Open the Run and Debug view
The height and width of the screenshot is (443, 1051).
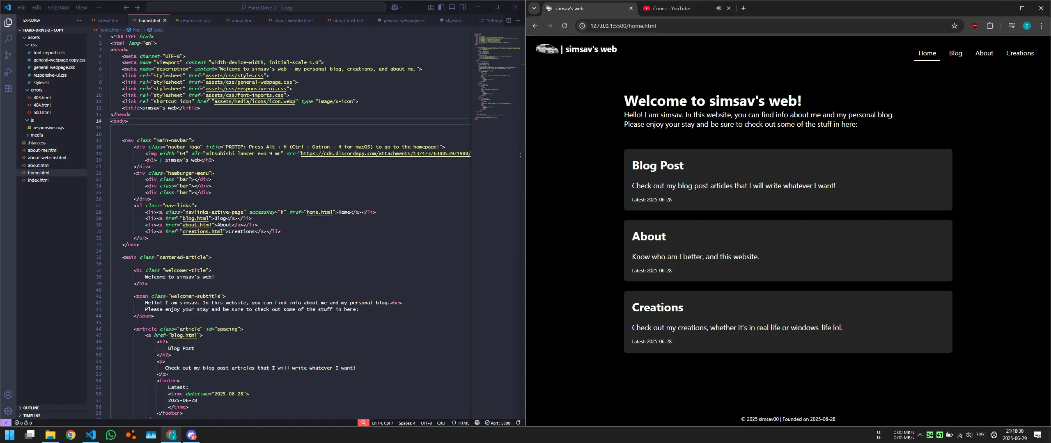[x=8, y=71]
